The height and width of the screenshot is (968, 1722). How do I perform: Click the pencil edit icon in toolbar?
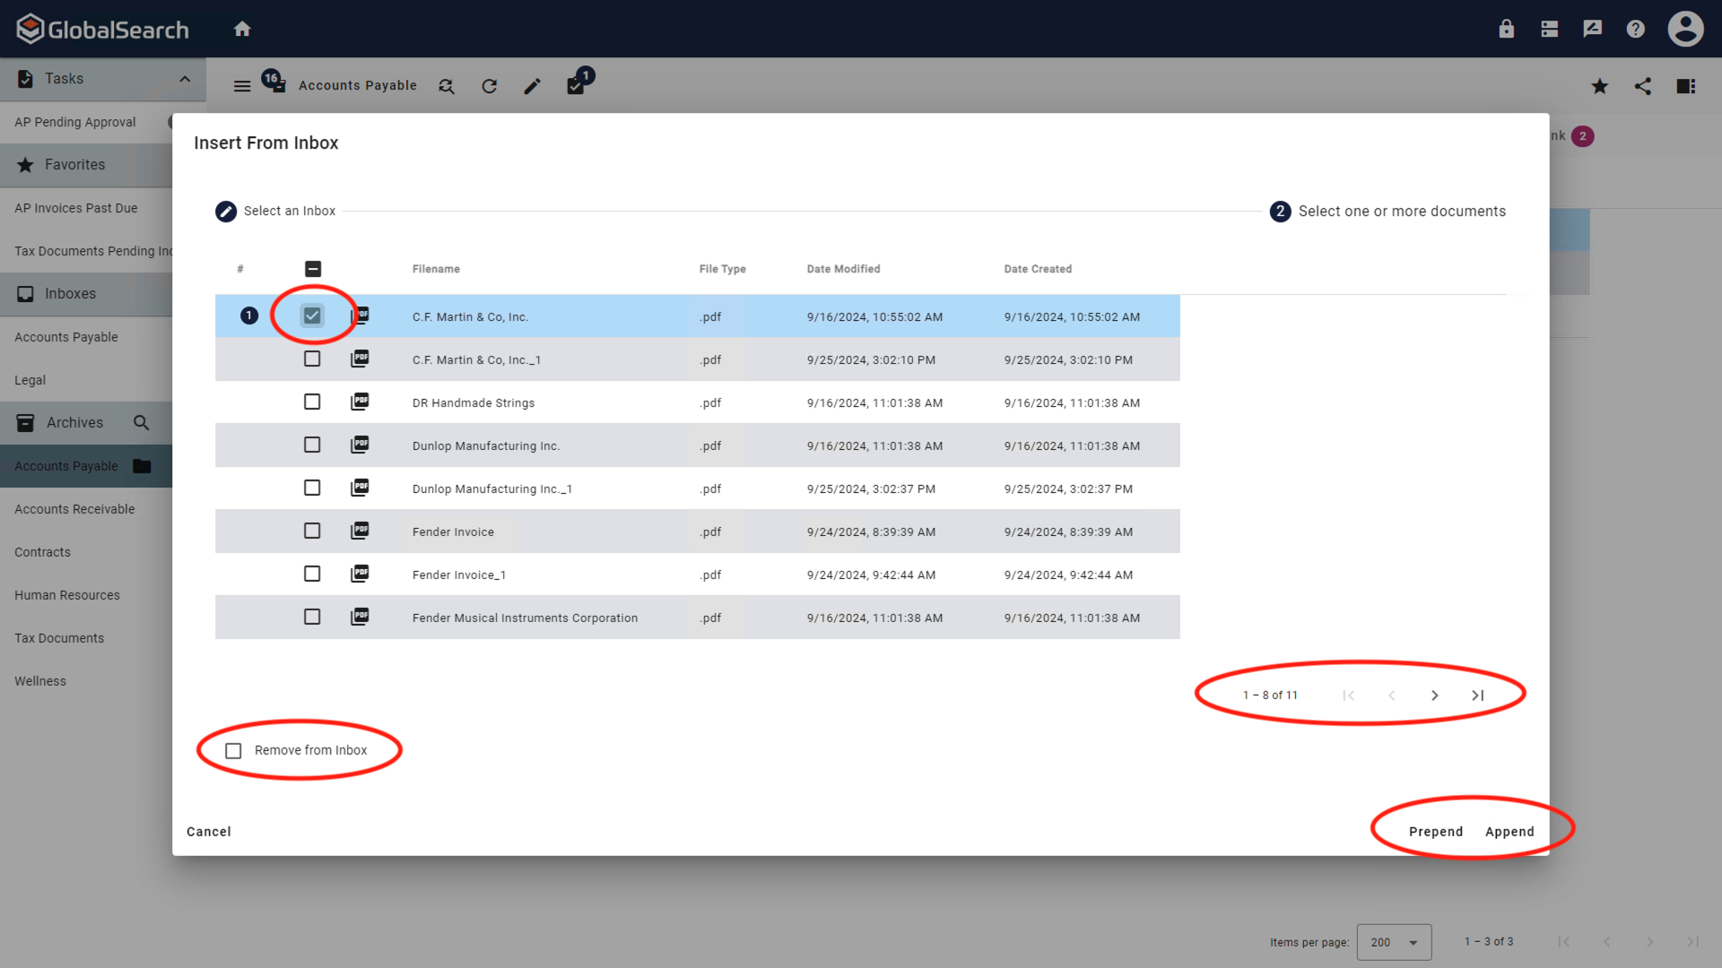[x=532, y=86]
